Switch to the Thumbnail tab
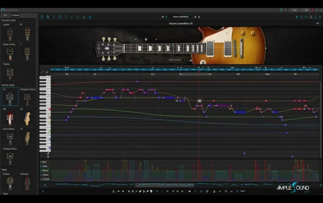The height and width of the screenshot is (203, 323). (x=15, y=15)
